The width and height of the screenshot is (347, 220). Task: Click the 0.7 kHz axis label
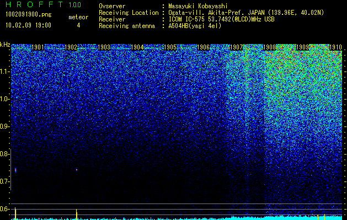tap(4, 182)
